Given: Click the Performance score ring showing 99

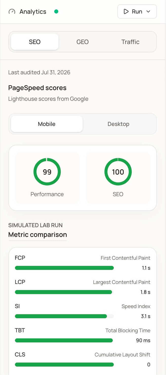Looking at the screenshot, I should click(47, 172).
